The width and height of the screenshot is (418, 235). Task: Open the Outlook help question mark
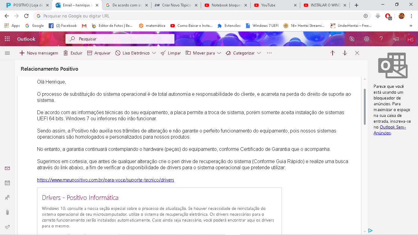click(381, 39)
